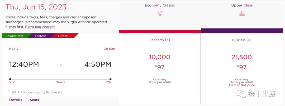This screenshot has height=106, width=285.
Task: Open flight Details
Action: 16,100
